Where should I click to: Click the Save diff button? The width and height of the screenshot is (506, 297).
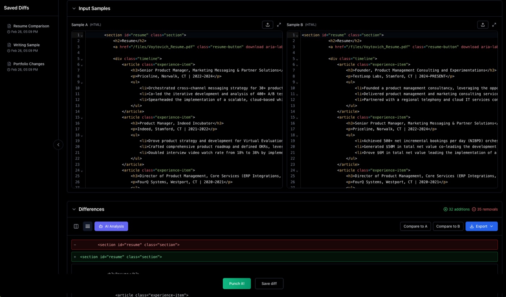tap(269, 284)
